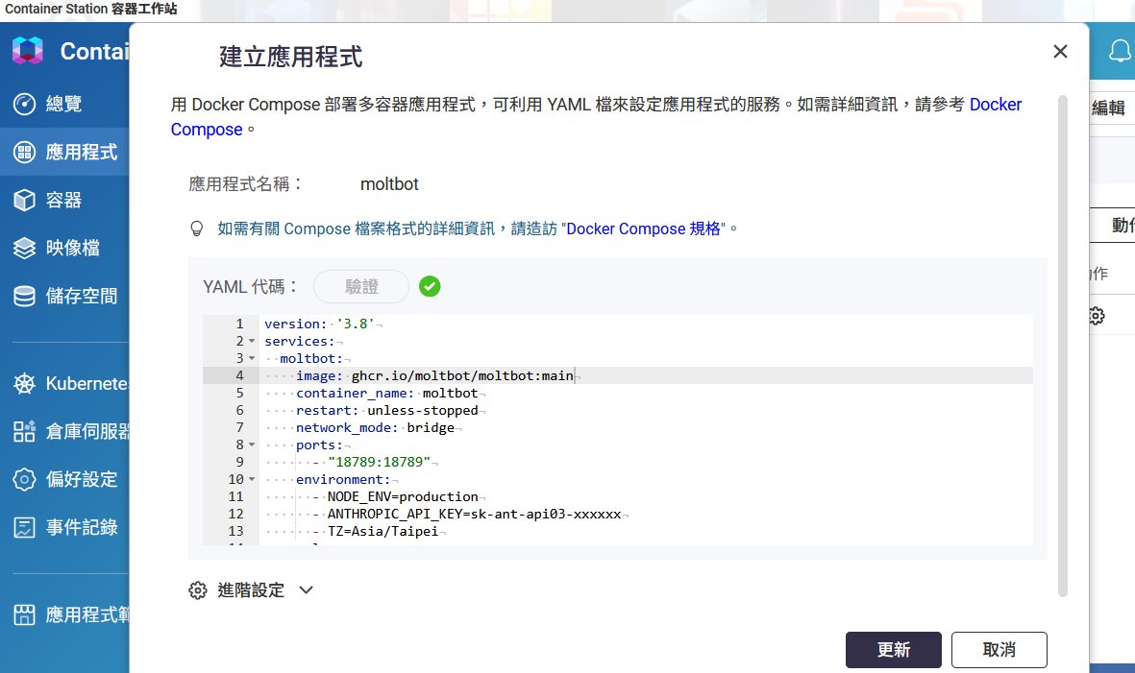The height and width of the screenshot is (673, 1135).
Task: Click the notification bell icon
Action: tap(1119, 51)
